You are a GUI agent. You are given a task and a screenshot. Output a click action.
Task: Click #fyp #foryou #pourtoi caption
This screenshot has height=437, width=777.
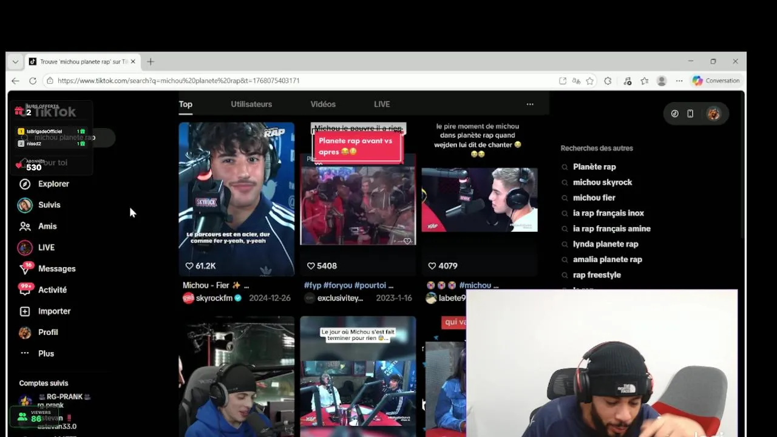click(348, 285)
